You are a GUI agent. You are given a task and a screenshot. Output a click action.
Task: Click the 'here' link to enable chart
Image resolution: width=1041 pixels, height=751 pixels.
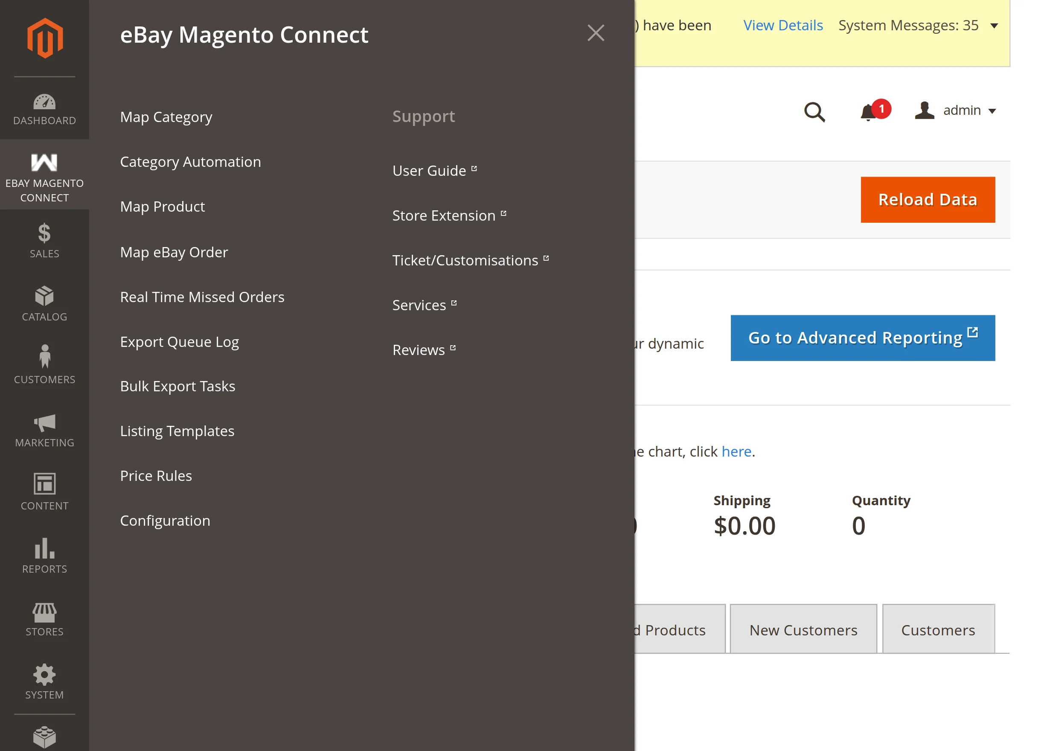point(736,452)
